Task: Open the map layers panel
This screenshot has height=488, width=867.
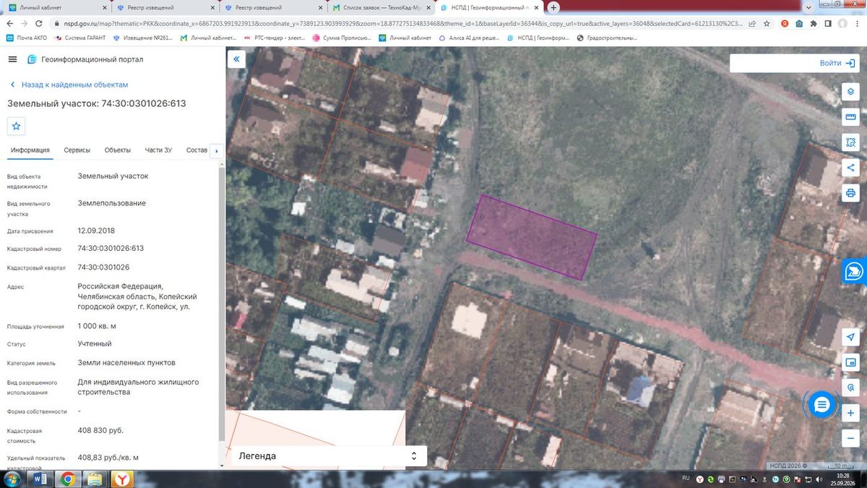Action: (850, 92)
